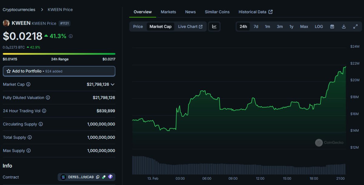Viewport: 364px width, 185px height.
Task: Click the 13. Feb date axis label
Action: click(x=153, y=178)
